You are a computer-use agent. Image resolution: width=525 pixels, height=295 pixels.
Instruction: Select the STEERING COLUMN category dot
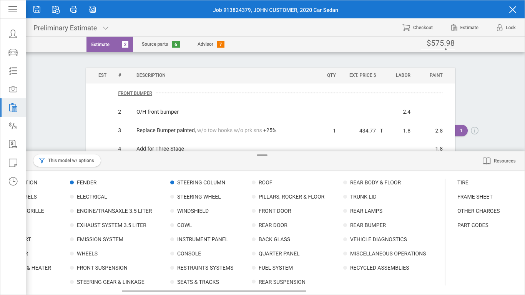[172, 183]
